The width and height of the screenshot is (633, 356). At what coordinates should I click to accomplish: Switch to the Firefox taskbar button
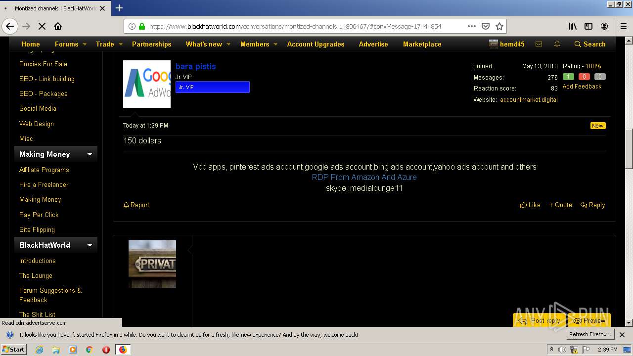(x=123, y=350)
